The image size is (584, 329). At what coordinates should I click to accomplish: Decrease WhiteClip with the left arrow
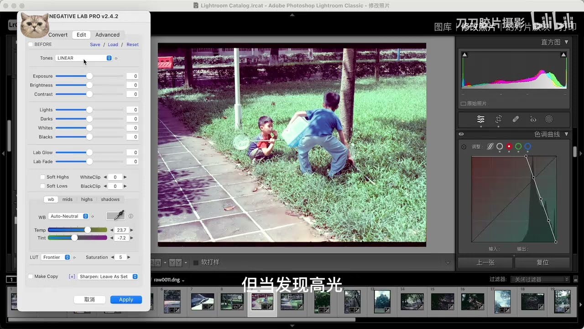click(105, 177)
